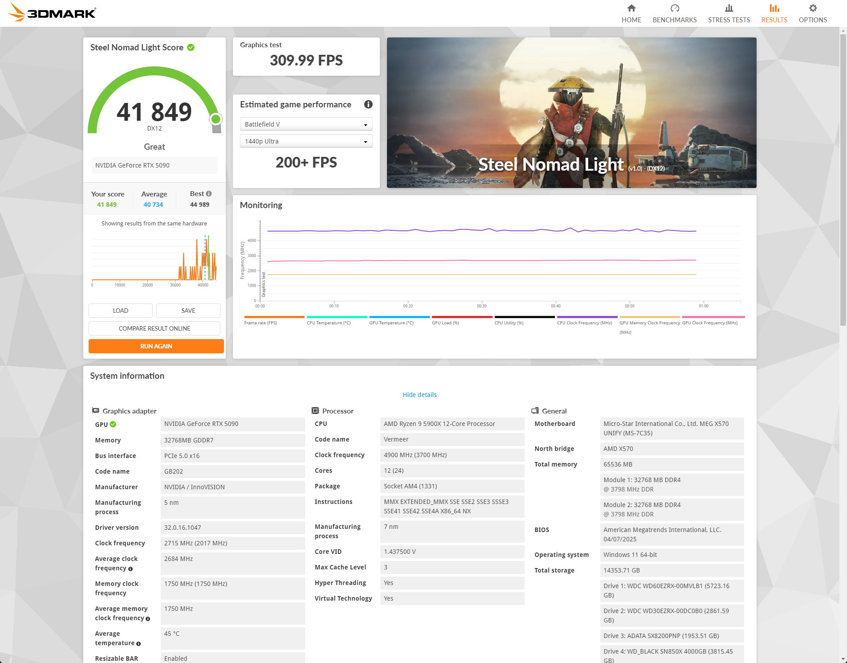
Task: Click the Windows 11 64-bit value
Action: click(x=672, y=555)
